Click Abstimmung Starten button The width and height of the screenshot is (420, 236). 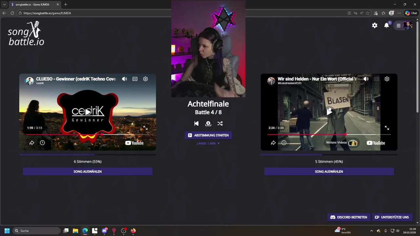click(208, 135)
